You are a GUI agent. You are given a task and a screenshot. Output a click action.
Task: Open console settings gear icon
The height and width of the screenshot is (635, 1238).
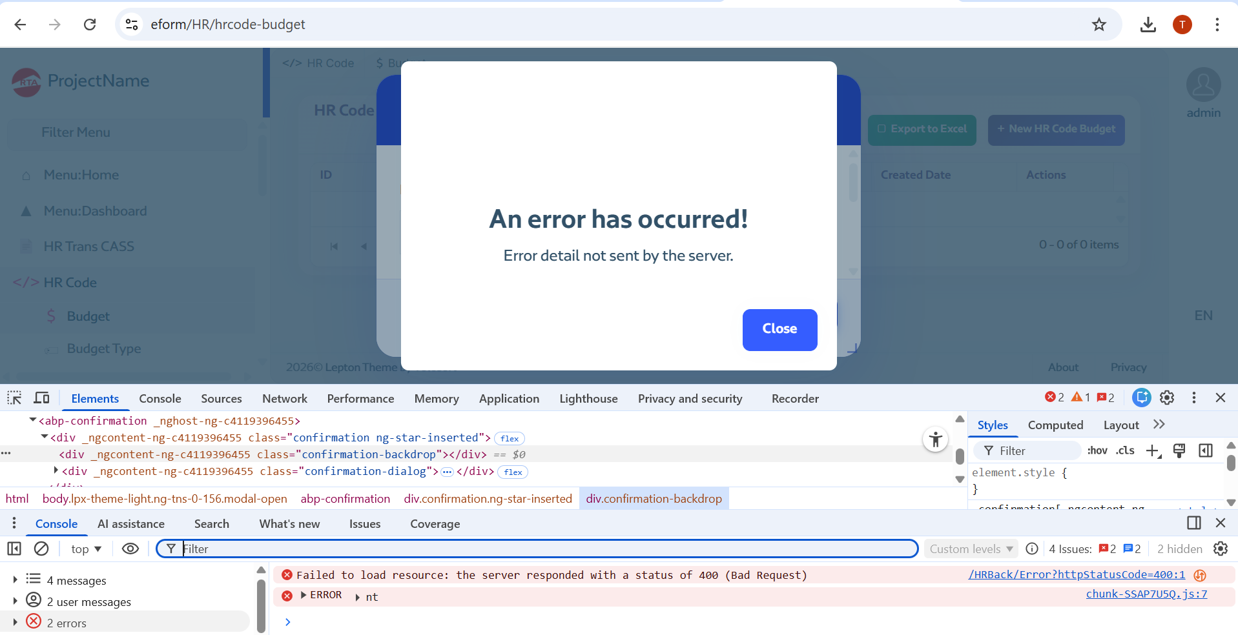[x=1220, y=549]
